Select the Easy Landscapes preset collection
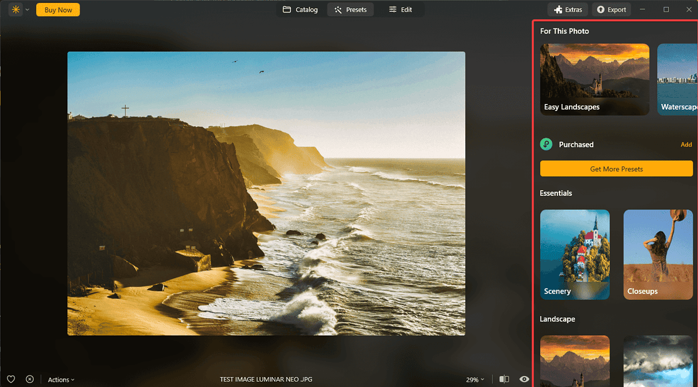Viewport: 698px width, 387px height. (594, 80)
